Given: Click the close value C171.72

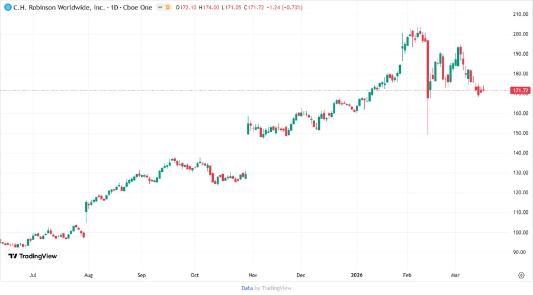Looking at the screenshot, I should point(253,8).
